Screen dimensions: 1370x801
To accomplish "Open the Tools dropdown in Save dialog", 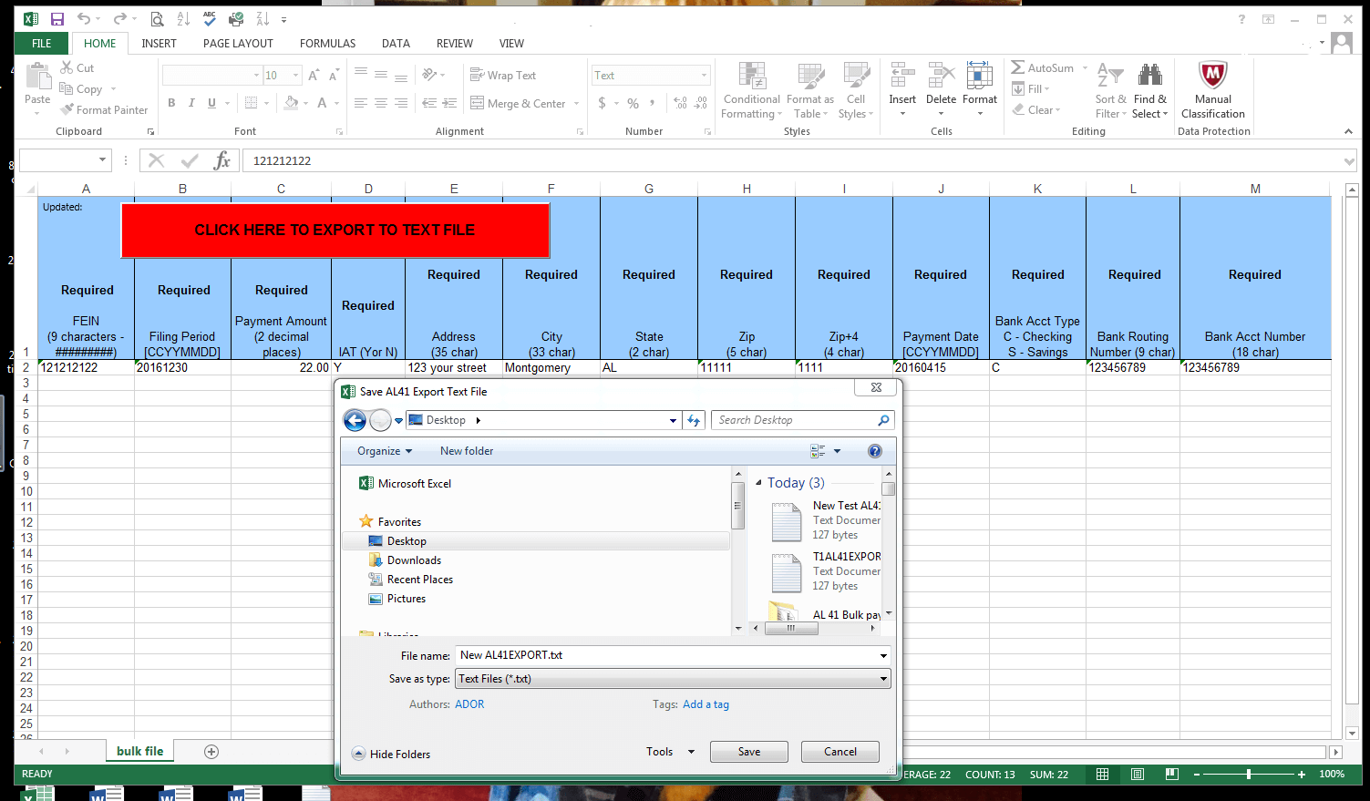I will click(x=670, y=752).
